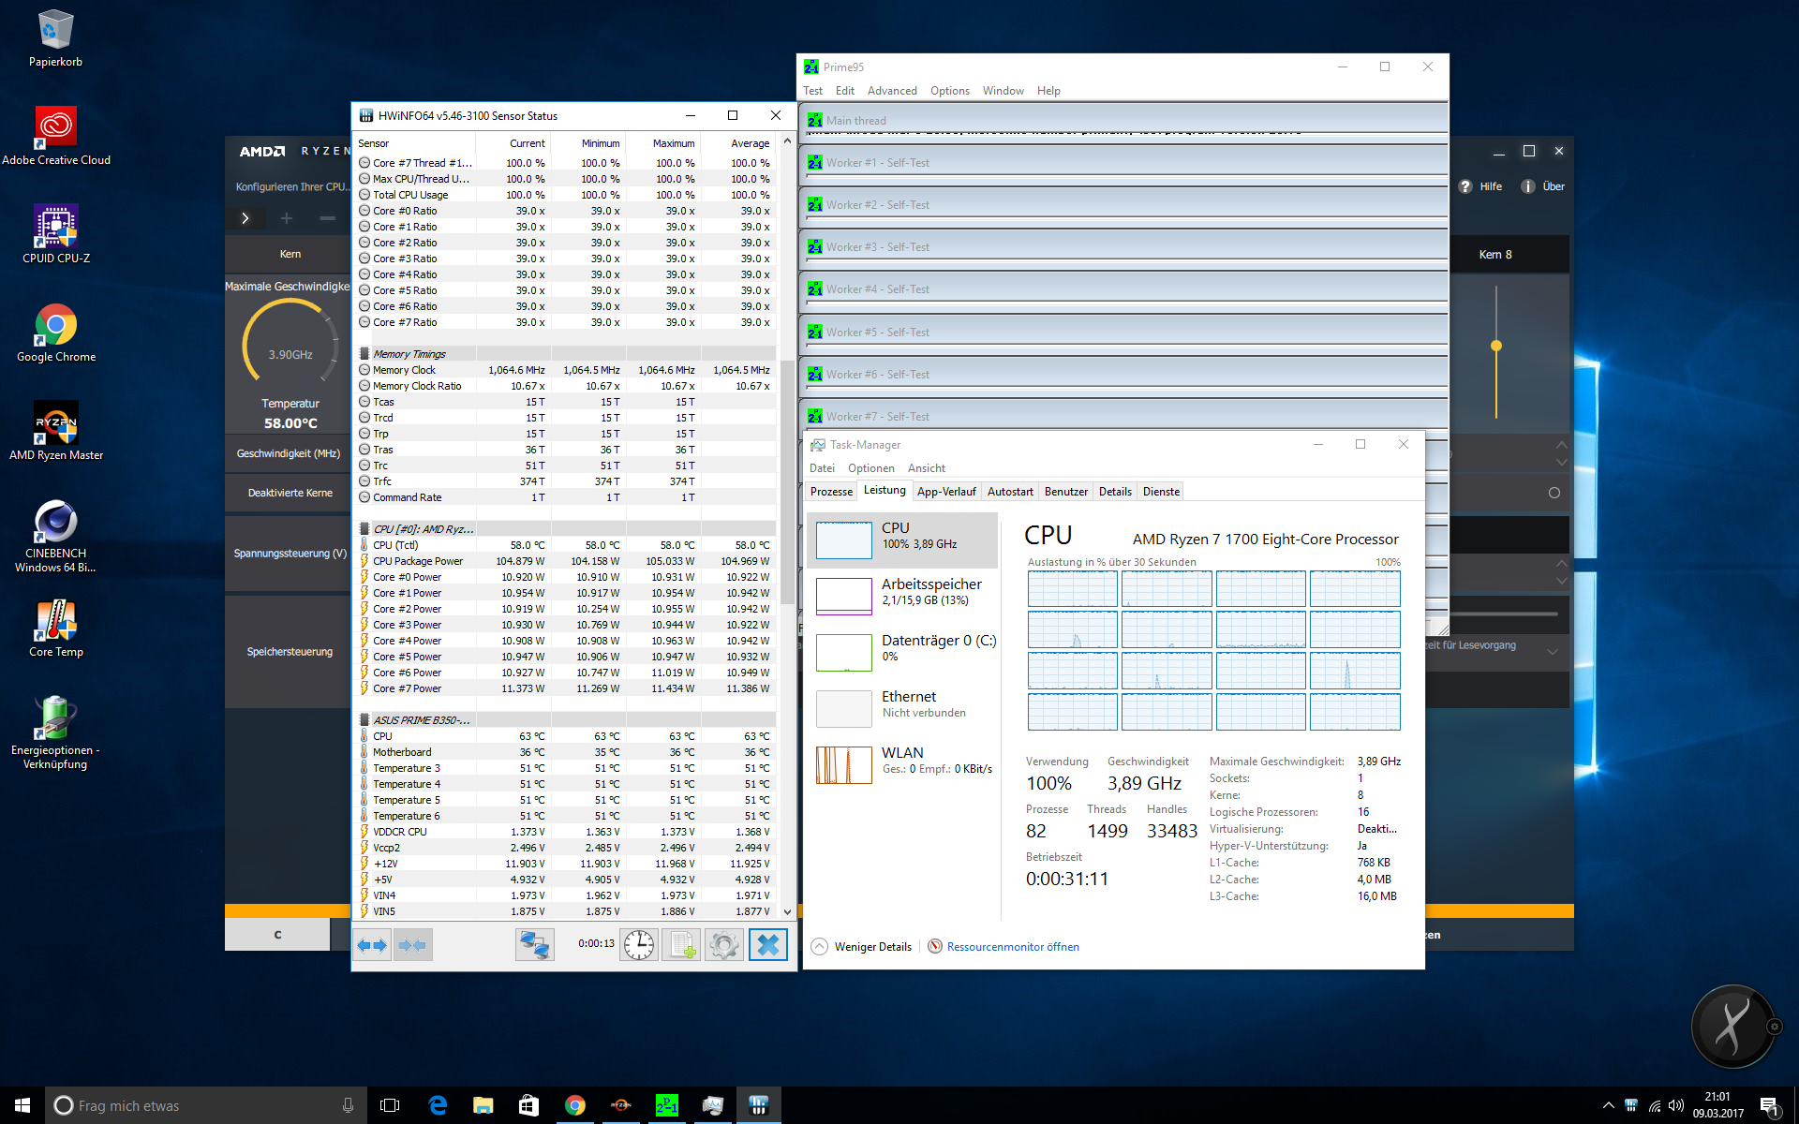Show hidden system tray icons

(x=1608, y=1105)
